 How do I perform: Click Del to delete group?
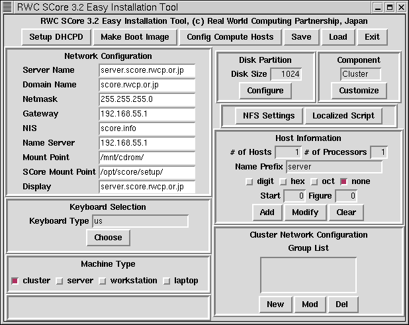pos(342,304)
